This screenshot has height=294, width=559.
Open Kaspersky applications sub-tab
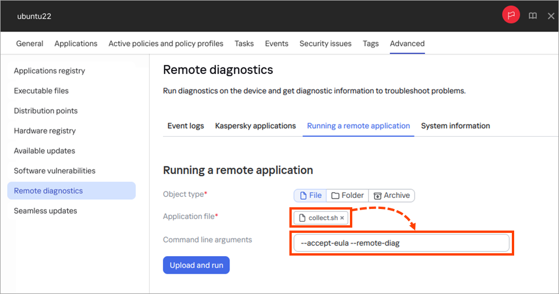(x=255, y=126)
